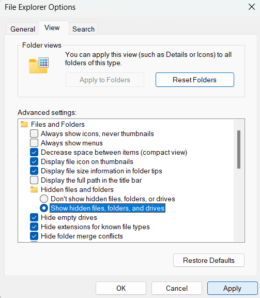Screen dimensions: 260x298
Task: Click the Folder views folder icon
Action: click(39, 65)
